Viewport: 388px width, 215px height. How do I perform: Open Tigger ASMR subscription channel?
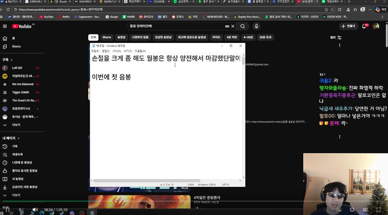point(20,92)
